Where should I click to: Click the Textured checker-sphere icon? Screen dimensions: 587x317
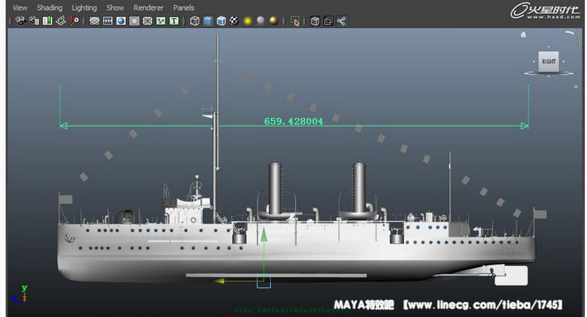[234, 21]
